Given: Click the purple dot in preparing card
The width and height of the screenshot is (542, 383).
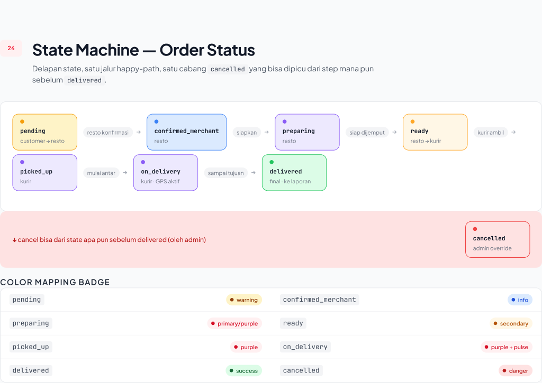Looking at the screenshot, I should pyautogui.click(x=284, y=122).
